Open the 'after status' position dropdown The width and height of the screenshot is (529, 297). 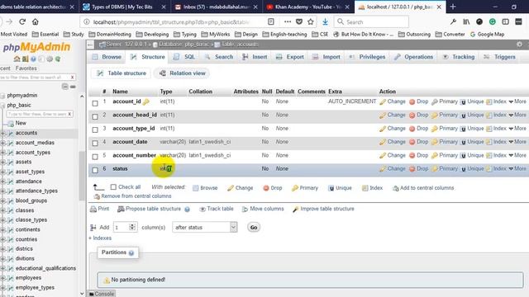click(x=205, y=228)
